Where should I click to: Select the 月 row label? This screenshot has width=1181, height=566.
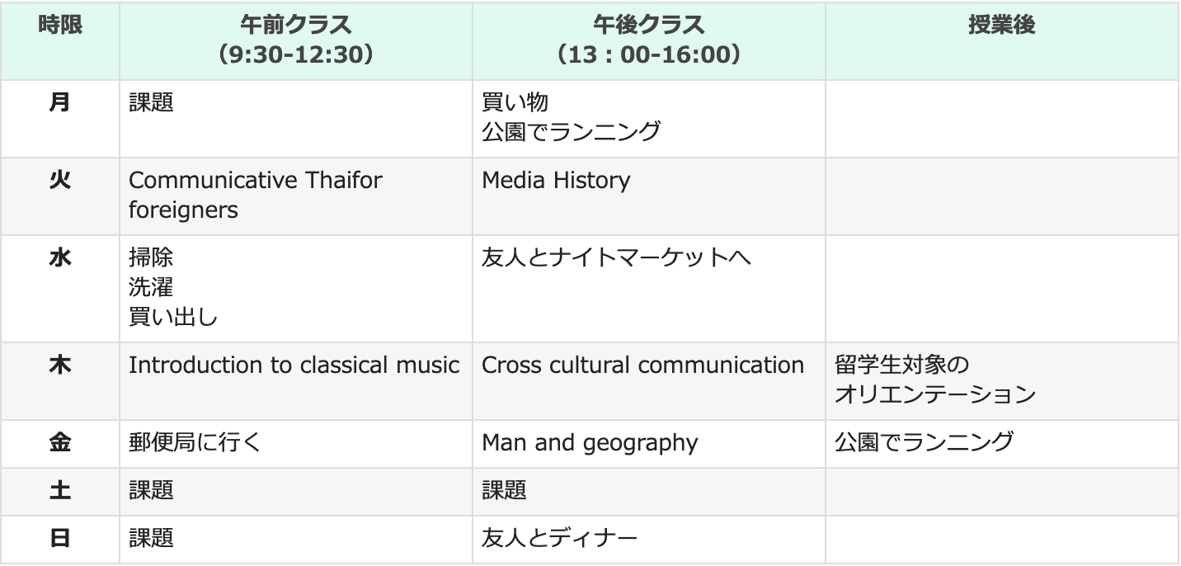coord(60,119)
